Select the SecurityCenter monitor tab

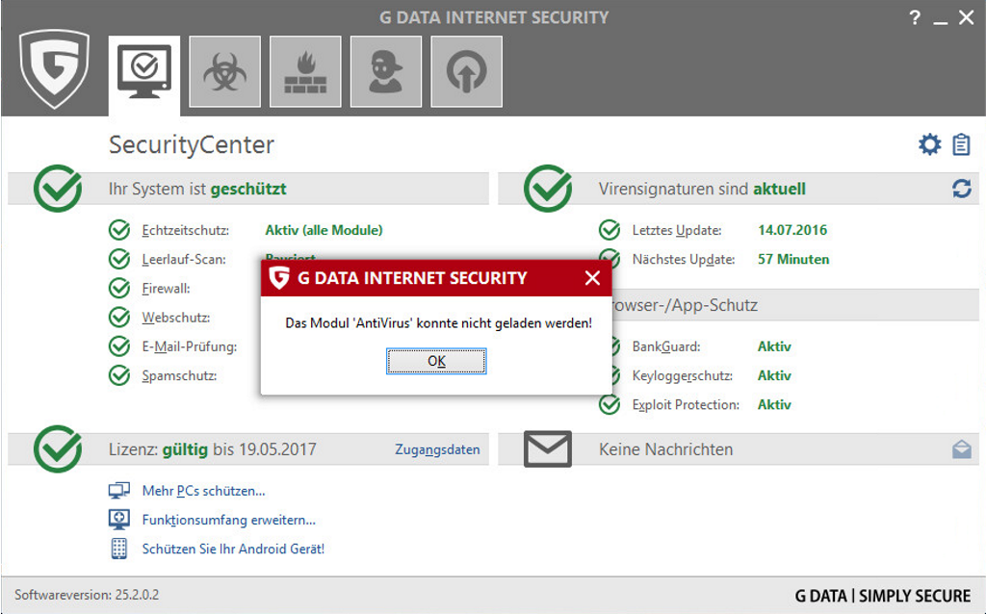coord(143,71)
